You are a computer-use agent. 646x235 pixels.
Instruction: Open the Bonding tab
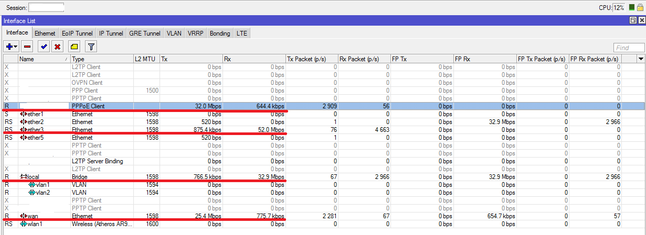(220, 33)
